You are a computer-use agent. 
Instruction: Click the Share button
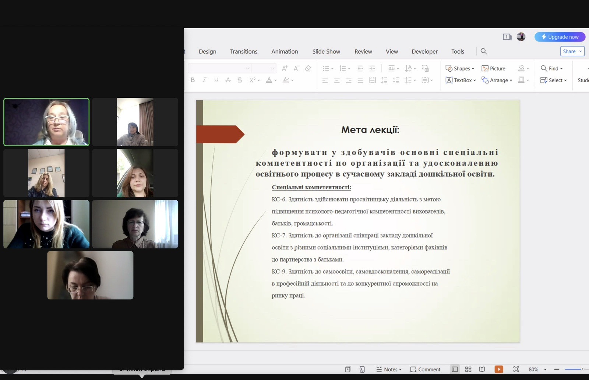569,51
